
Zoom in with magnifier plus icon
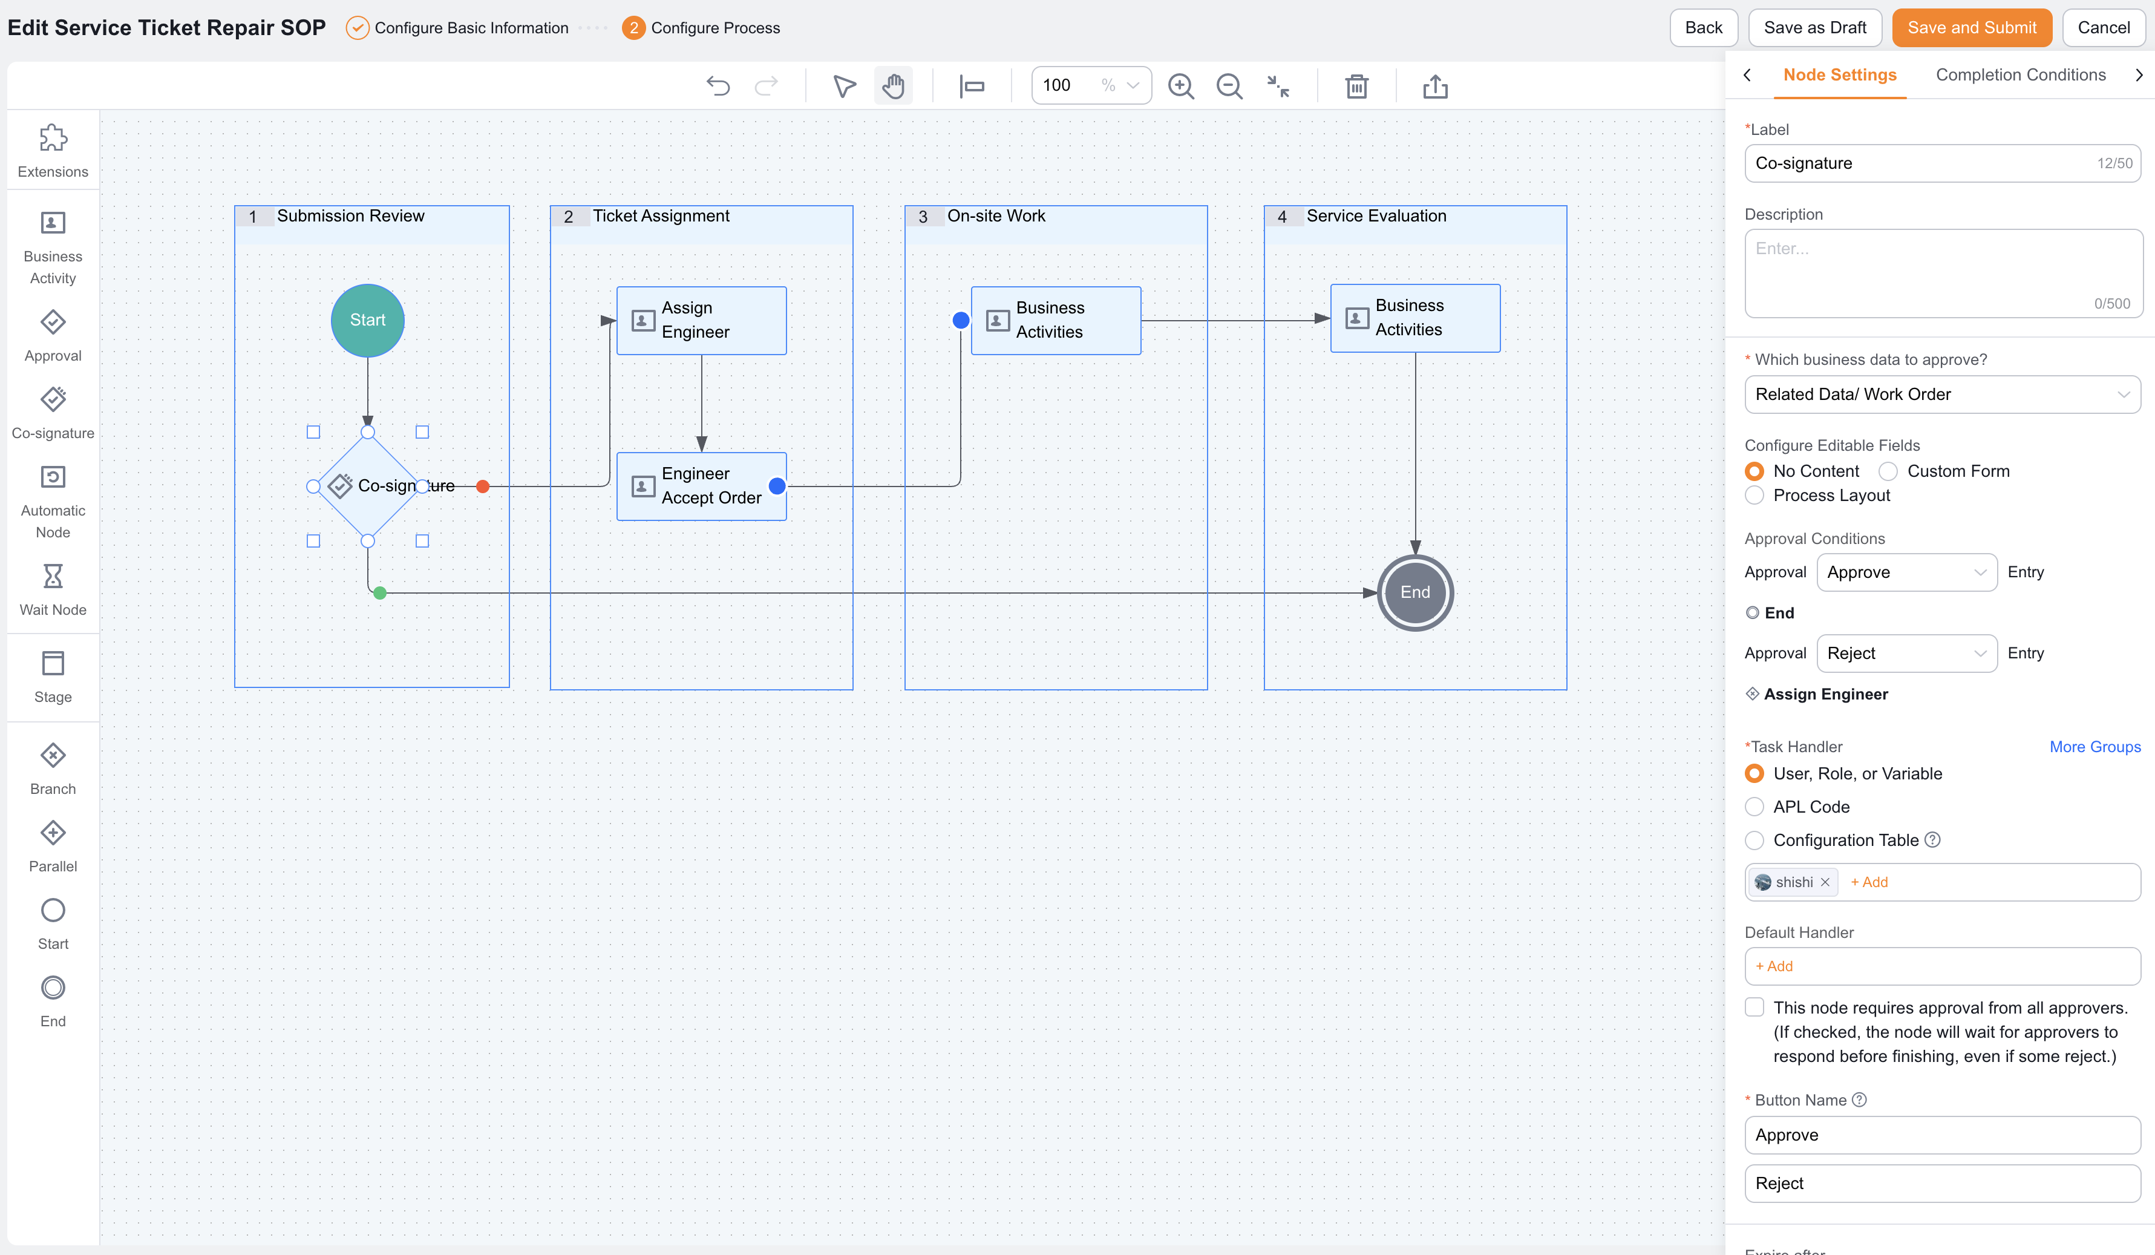(1181, 85)
